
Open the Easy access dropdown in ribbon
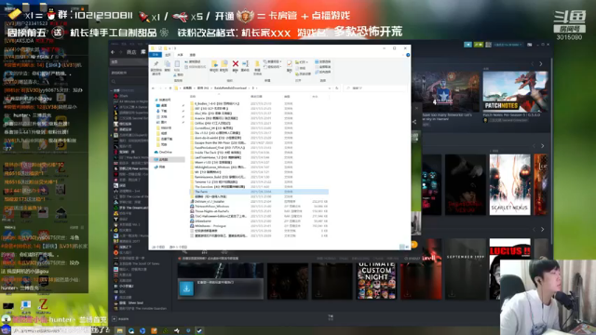(273, 67)
